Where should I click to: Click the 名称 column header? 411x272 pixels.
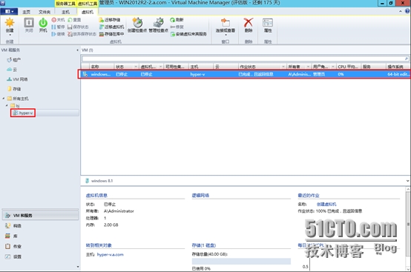[102, 67]
